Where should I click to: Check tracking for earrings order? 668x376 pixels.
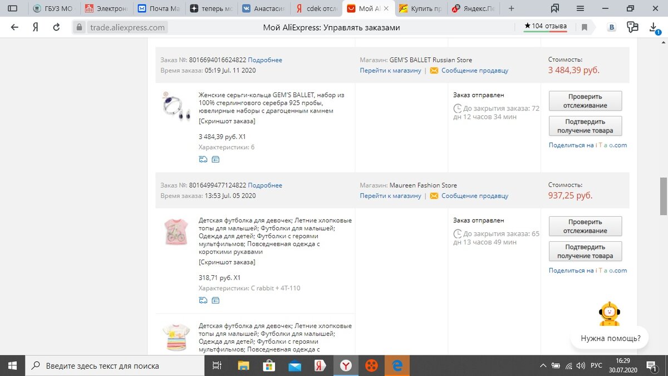(585, 101)
